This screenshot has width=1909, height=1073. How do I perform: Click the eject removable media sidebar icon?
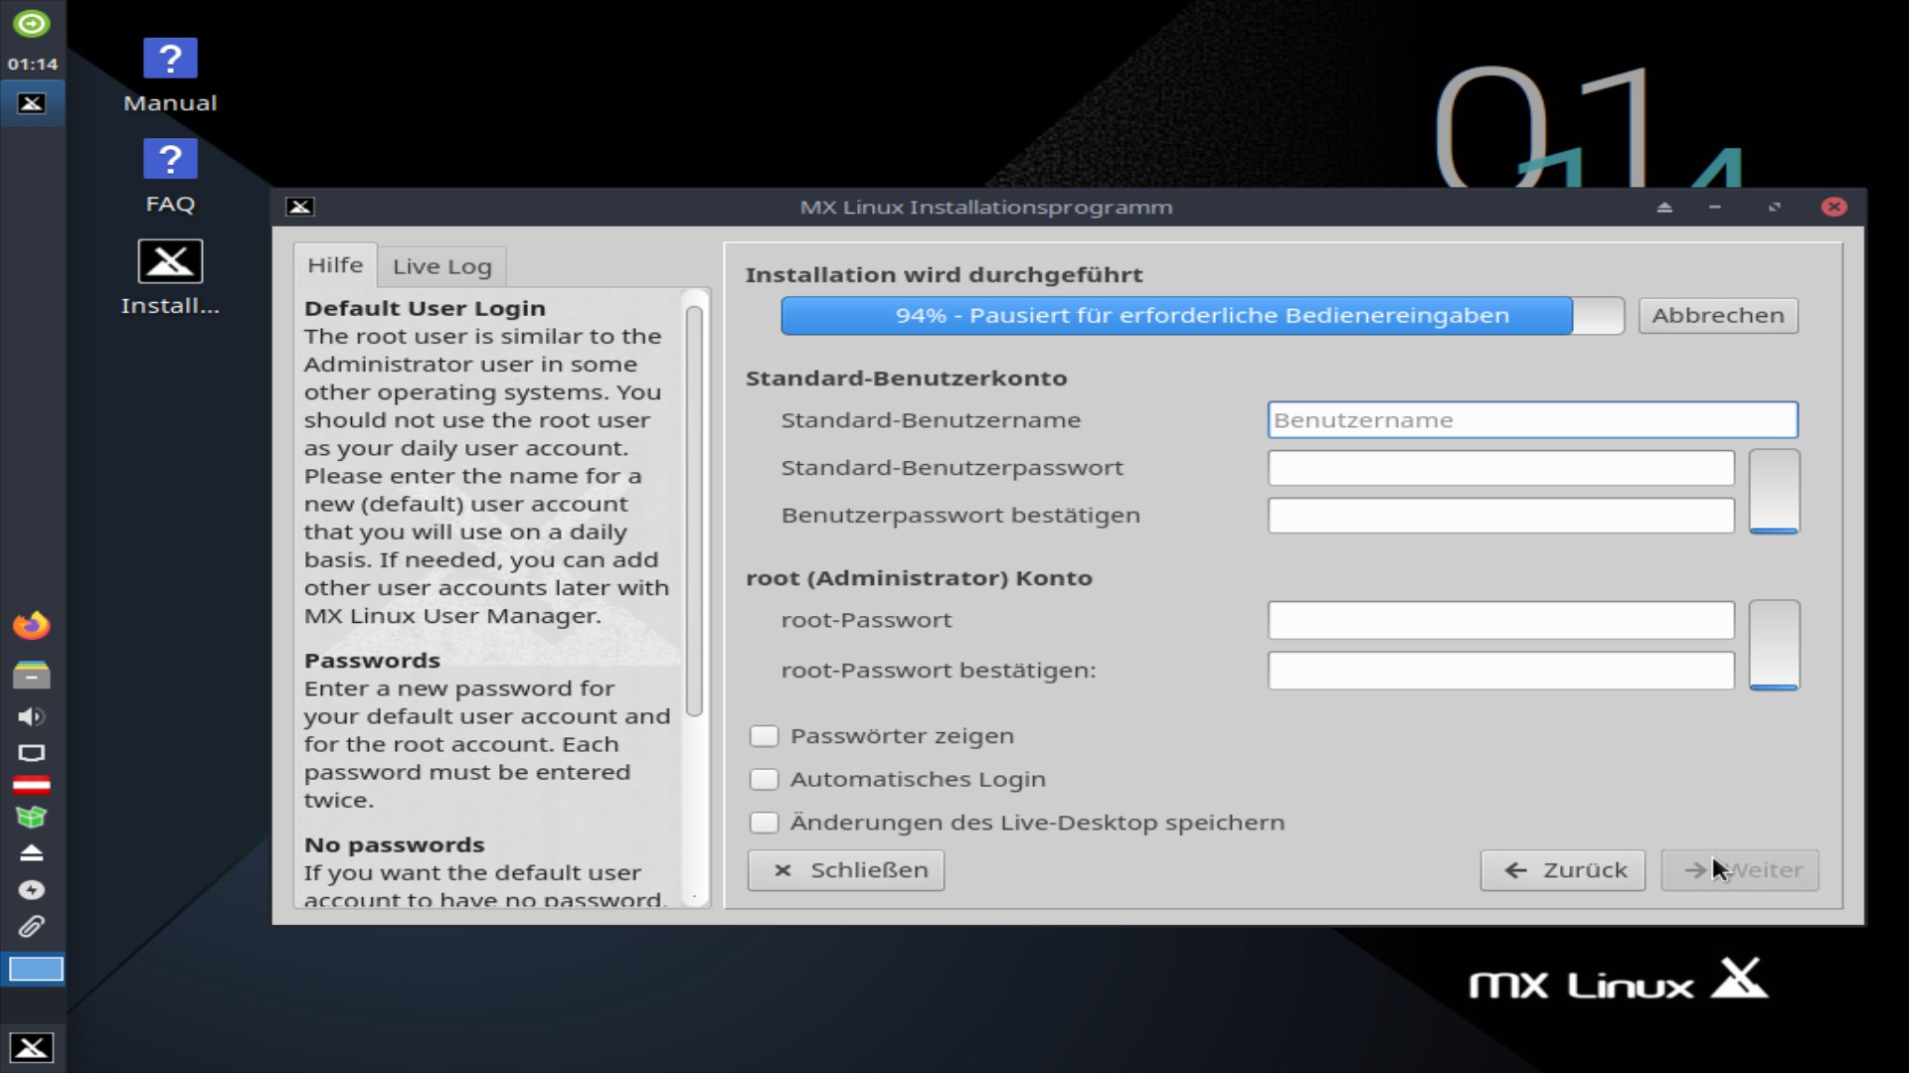pos(32,852)
